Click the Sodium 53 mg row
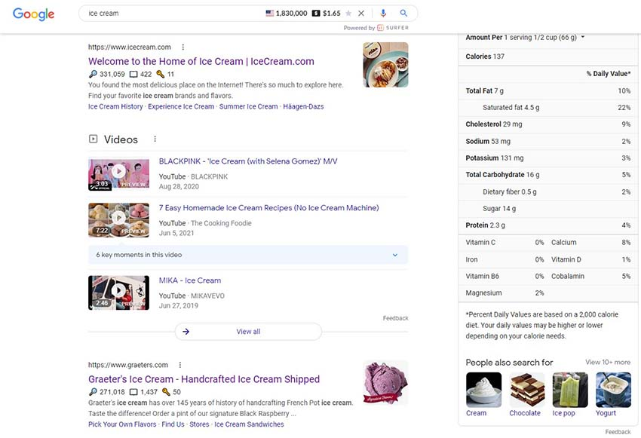The width and height of the screenshot is (641, 438). pos(547,141)
